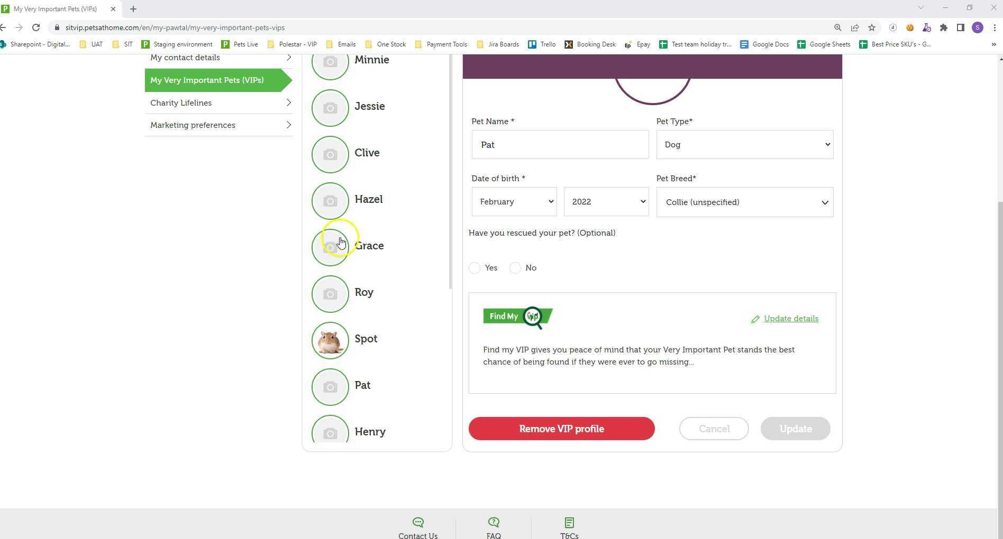The height and width of the screenshot is (539, 1003).
Task: Open Contact Us via the chat icon
Action: coord(417,522)
